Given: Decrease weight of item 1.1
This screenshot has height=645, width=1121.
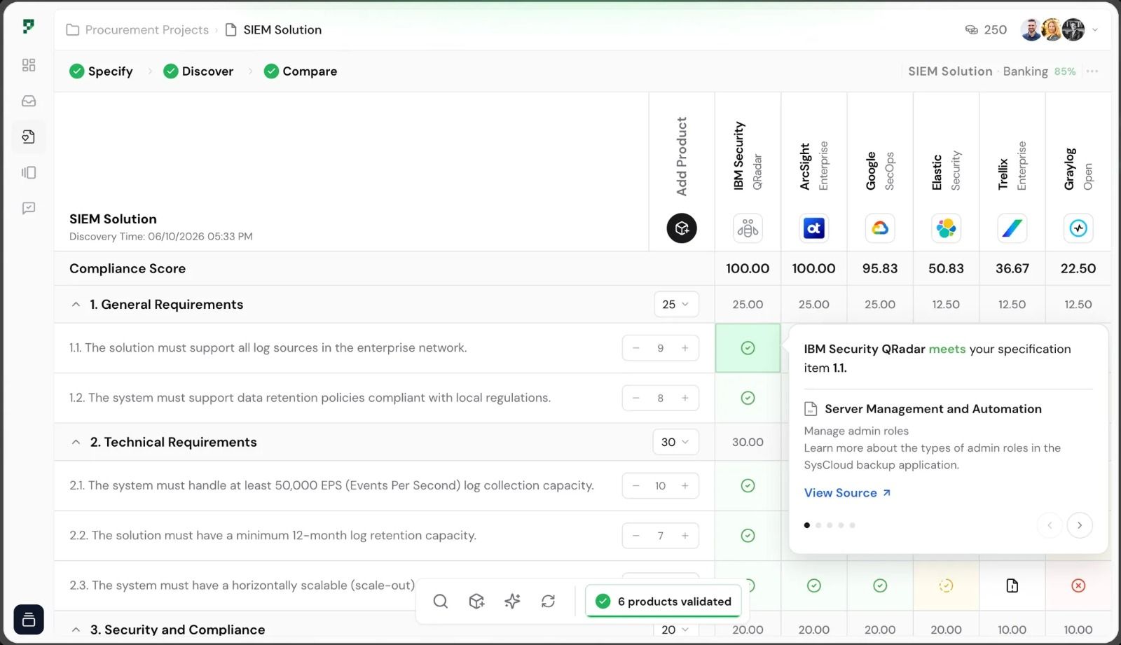Looking at the screenshot, I should (x=636, y=348).
